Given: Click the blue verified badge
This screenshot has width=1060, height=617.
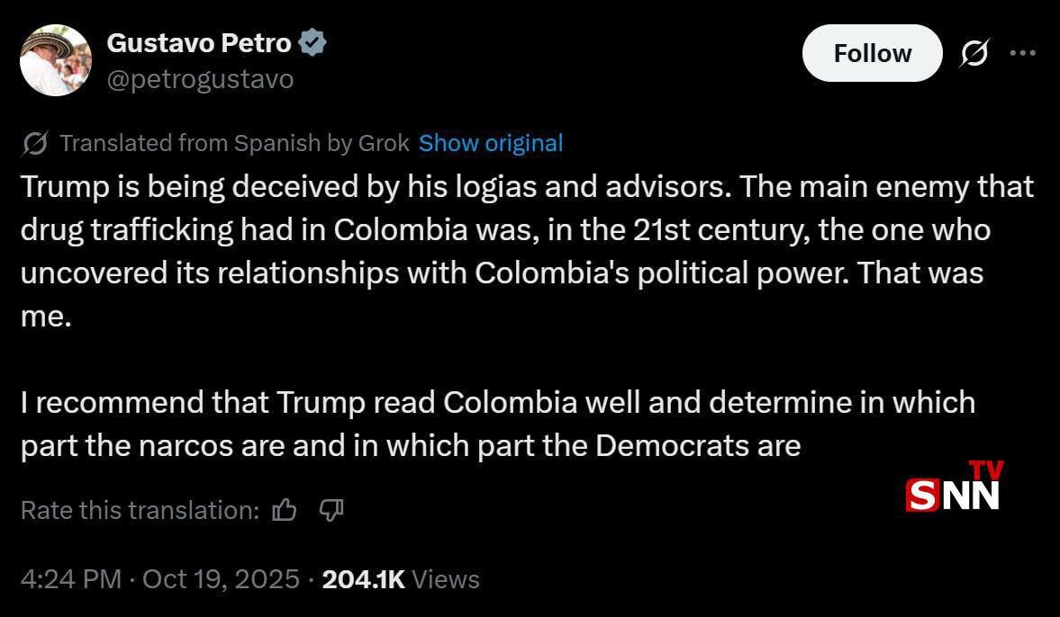Looking at the screenshot, I should [313, 42].
